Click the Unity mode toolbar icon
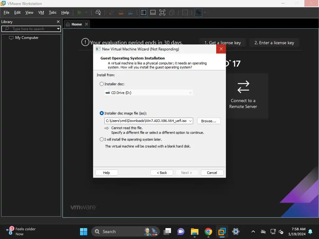Viewport: 319px width, 239px height. pyautogui.click(x=172, y=12)
